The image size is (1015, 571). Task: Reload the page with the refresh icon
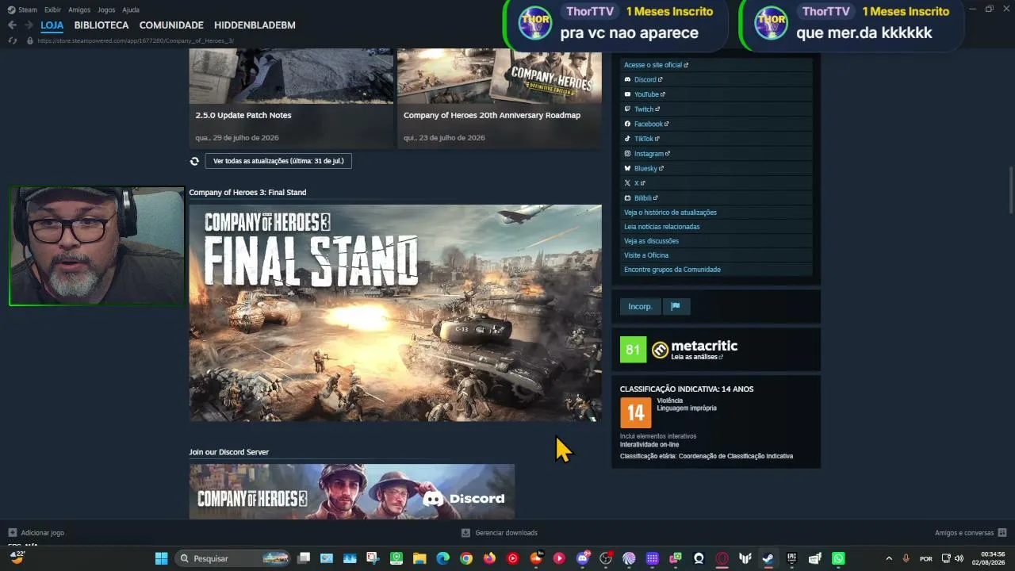click(12, 40)
